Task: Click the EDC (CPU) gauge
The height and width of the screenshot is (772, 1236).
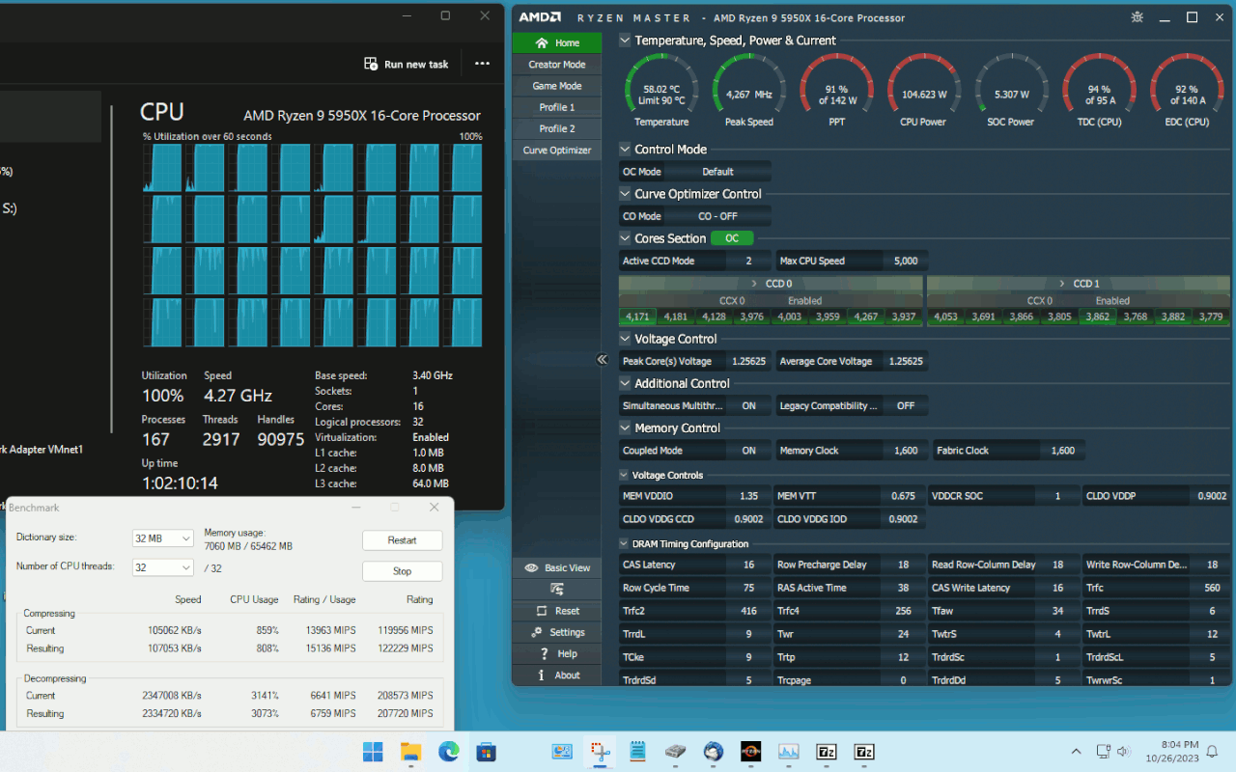Action: (1187, 91)
